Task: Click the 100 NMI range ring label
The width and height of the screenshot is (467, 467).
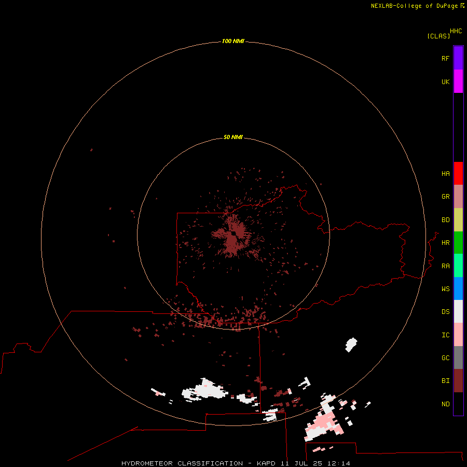Action: pyautogui.click(x=233, y=41)
